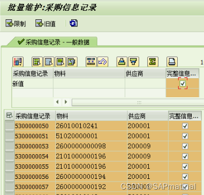The width and height of the screenshot is (204, 195).
Task: Click the new-values horizontal scrollbar
Action: (x=138, y=103)
